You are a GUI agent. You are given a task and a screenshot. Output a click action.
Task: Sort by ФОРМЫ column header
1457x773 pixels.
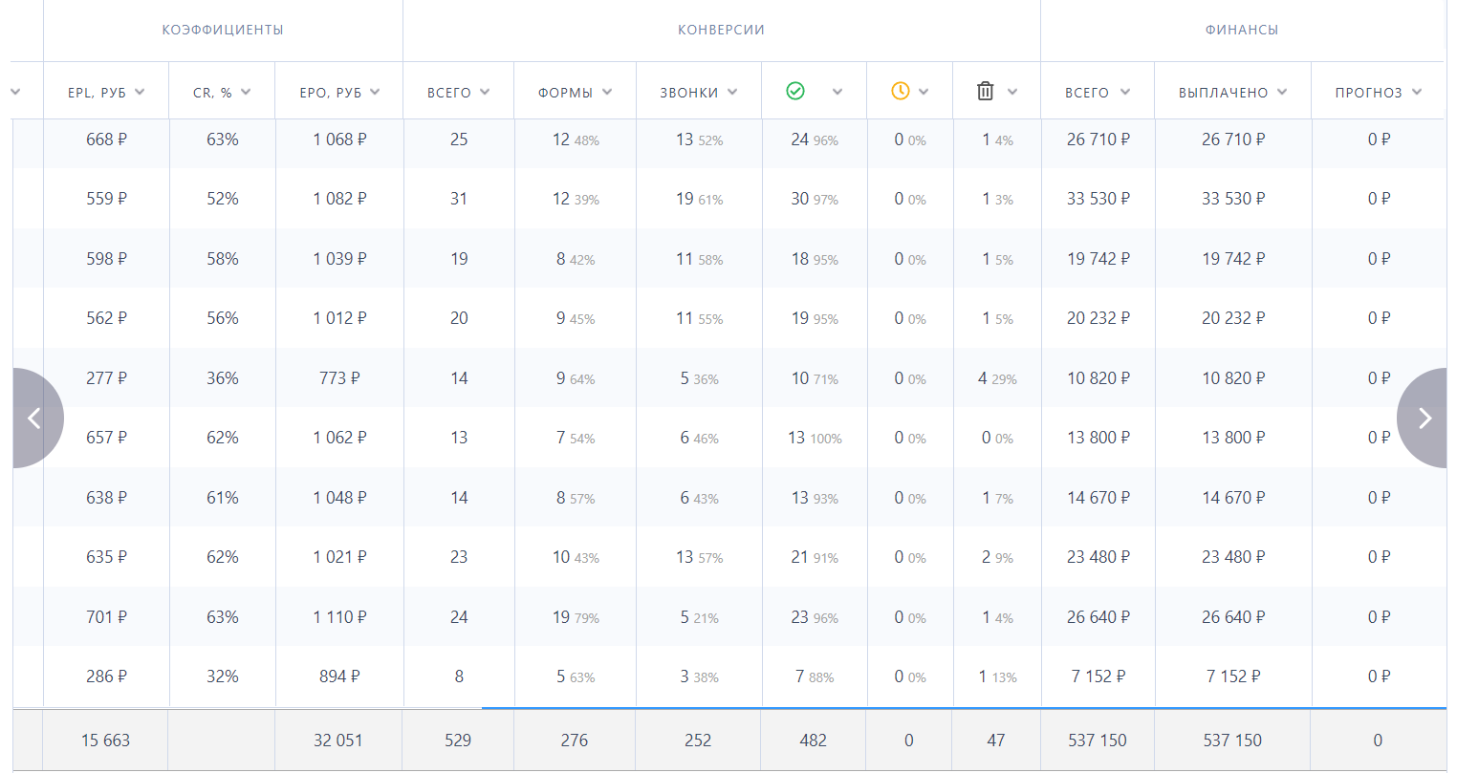pos(575,93)
